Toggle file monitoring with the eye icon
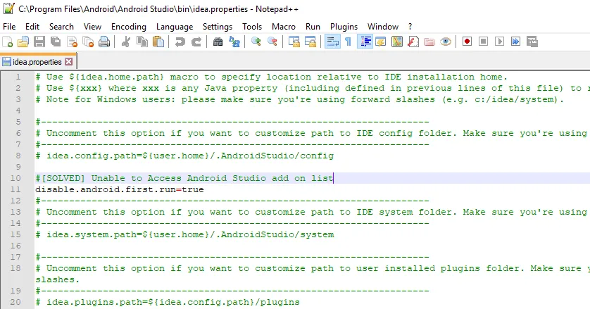The height and width of the screenshot is (309, 590). click(446, 42)
